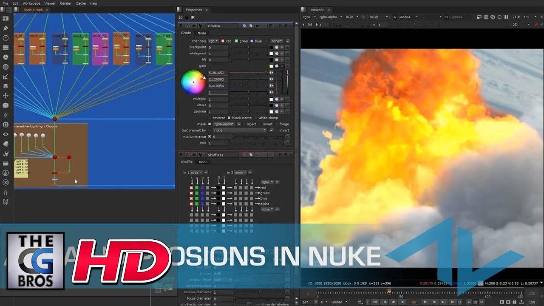Click the blackpoint color wheel button
This screenshot has width=544, height=306.
pyautogui.click(x=276, y=47)
